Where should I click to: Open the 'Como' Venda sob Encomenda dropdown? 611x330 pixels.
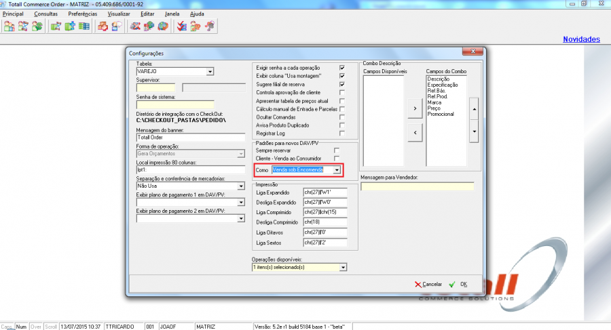pyautogui.click(x=337, y=170)
